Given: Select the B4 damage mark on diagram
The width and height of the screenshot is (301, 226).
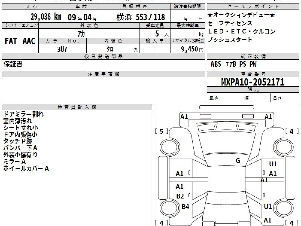Looking at the screenshot, I should [185, 207].
